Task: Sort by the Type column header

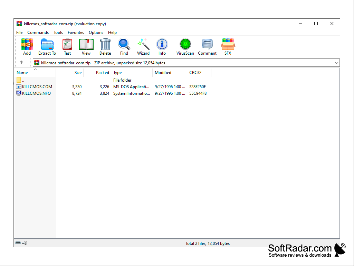Action: 132,72
